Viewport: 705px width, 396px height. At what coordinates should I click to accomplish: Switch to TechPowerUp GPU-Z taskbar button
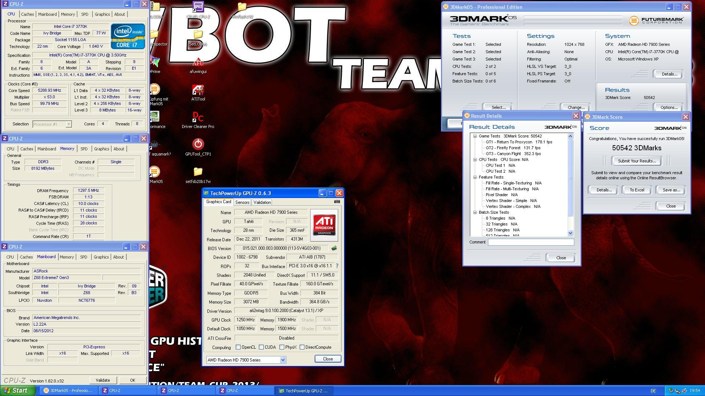(x=303, y=390)
